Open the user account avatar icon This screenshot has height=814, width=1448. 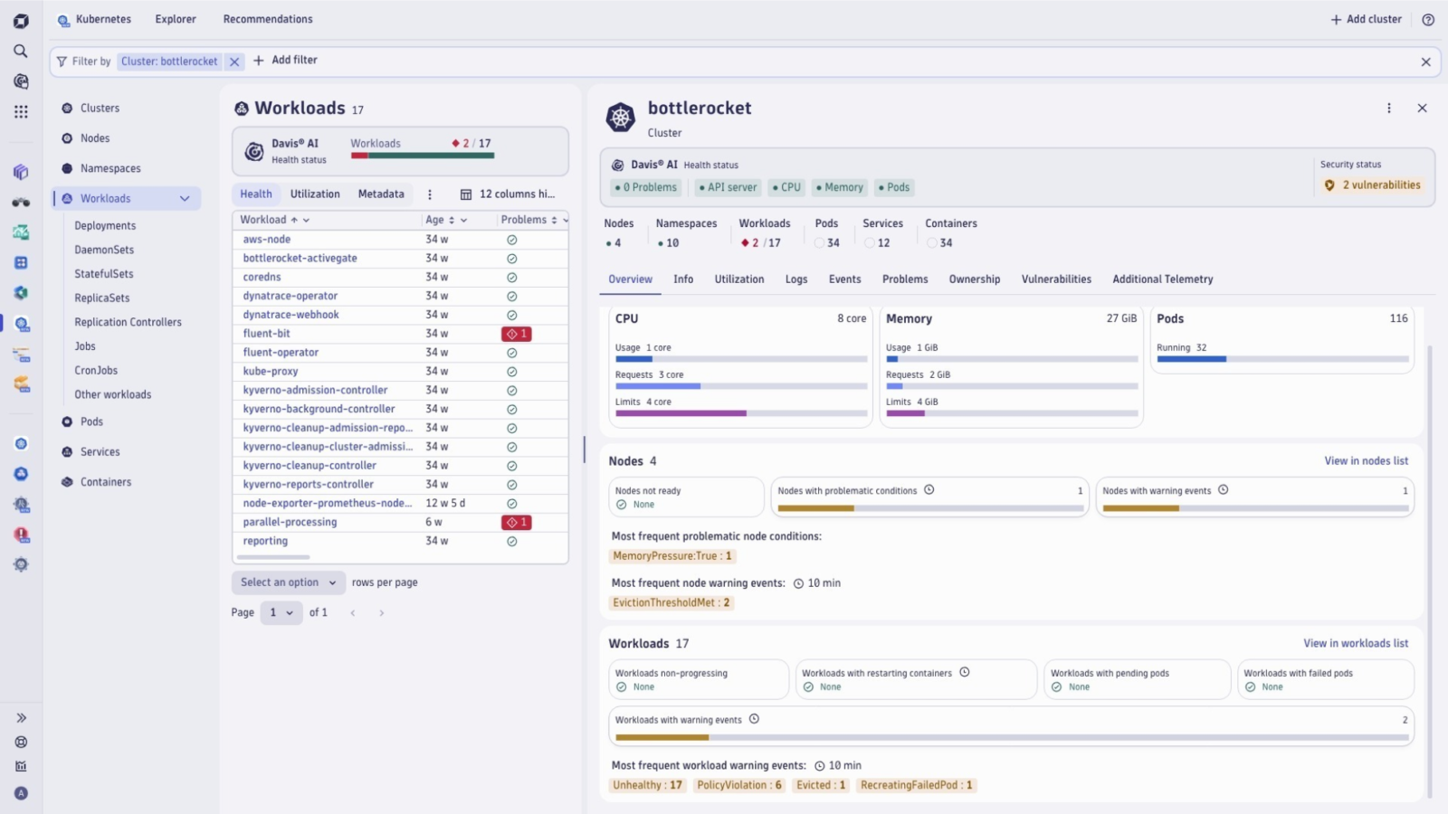click(21, 793)
